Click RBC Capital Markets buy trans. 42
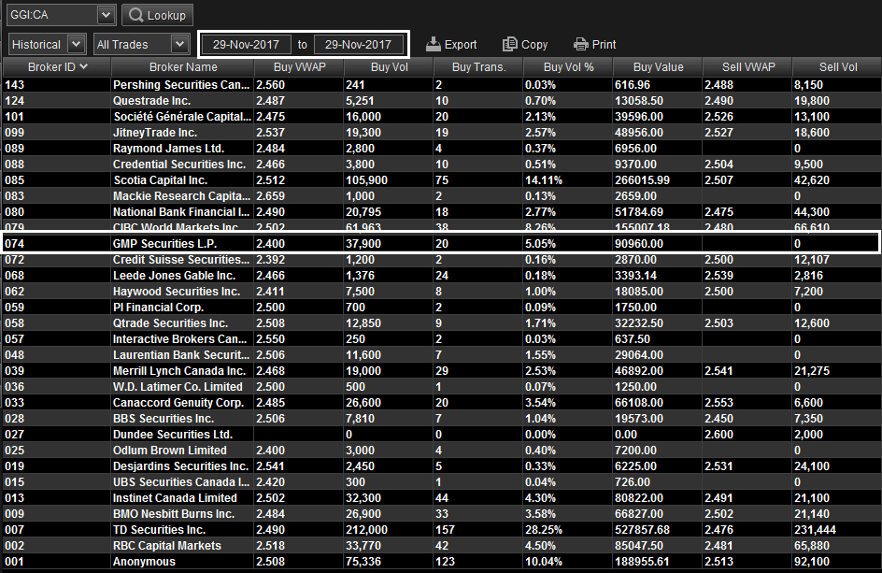 point(442,546)
